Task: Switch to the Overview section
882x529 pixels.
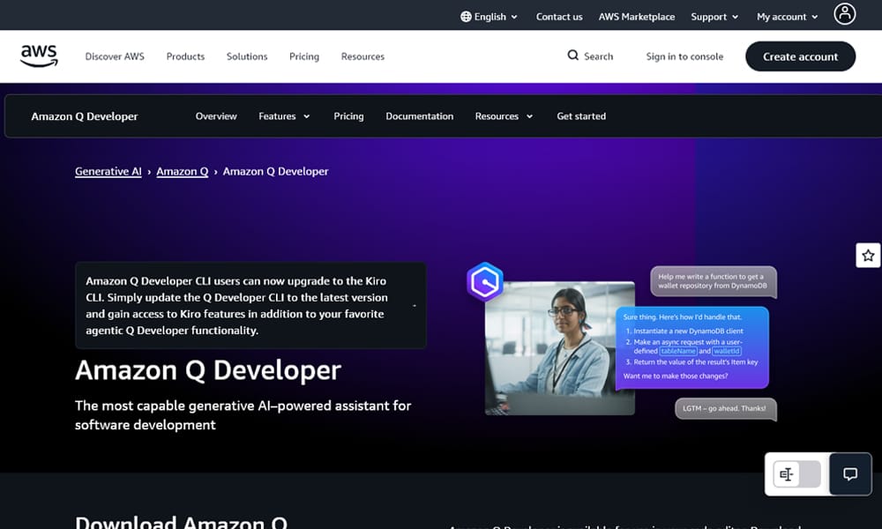Action: click(x=216, y=115)
